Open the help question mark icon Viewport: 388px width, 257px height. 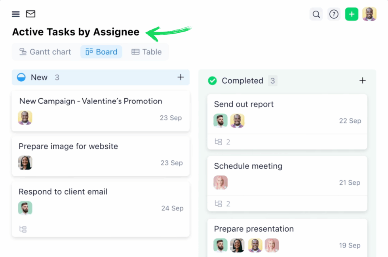tap(334, 15)
